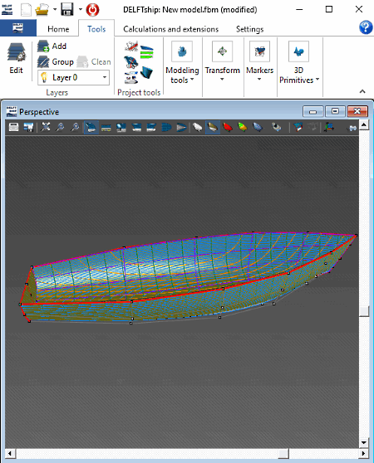Image resolution: width=374 pixels, height=463 pixels.
Task: Toggle Layer 0 lightbulb visibility
Action: [44, 77]
